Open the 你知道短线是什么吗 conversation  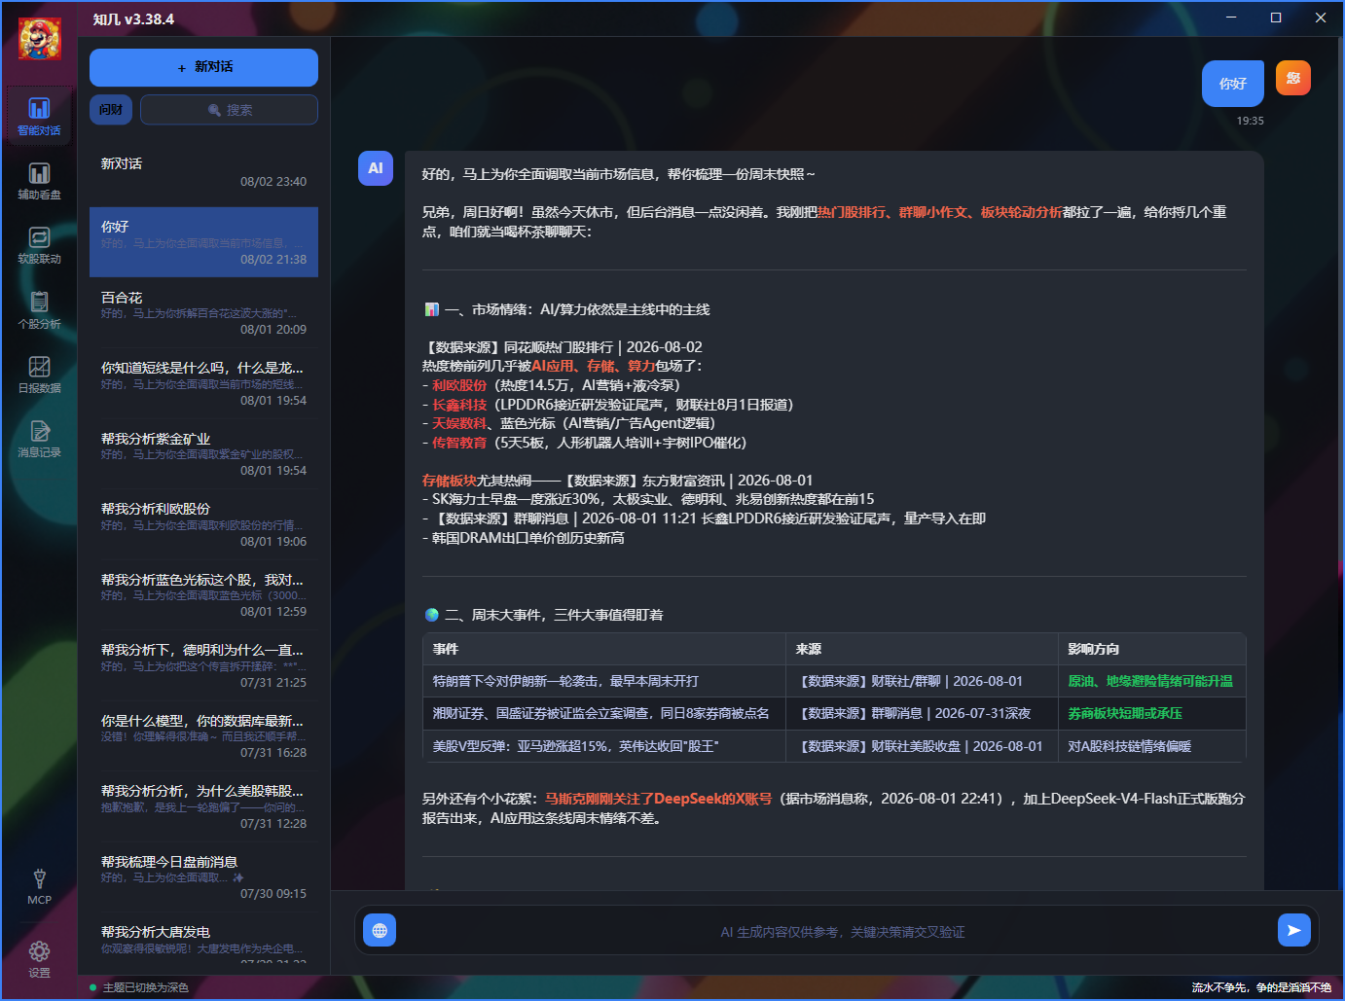click(203, 383)
